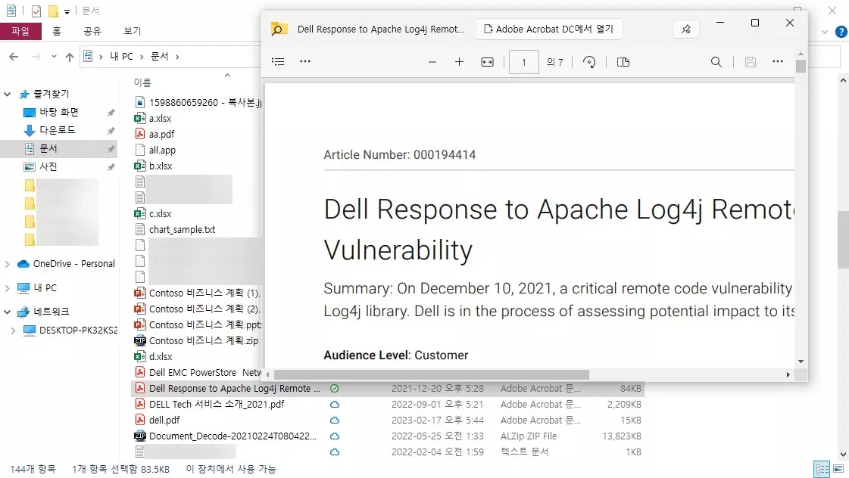Toggle page view layout icon
Viewport: 849px width, 478px height.
click(x=623, y=62)
